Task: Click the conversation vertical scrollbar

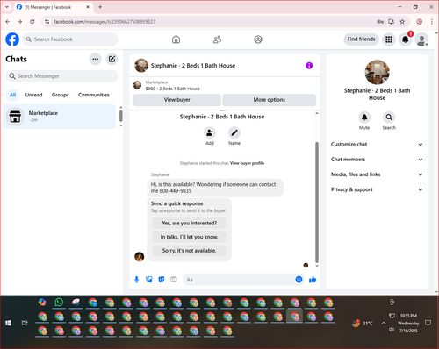Action: point(317,202)
